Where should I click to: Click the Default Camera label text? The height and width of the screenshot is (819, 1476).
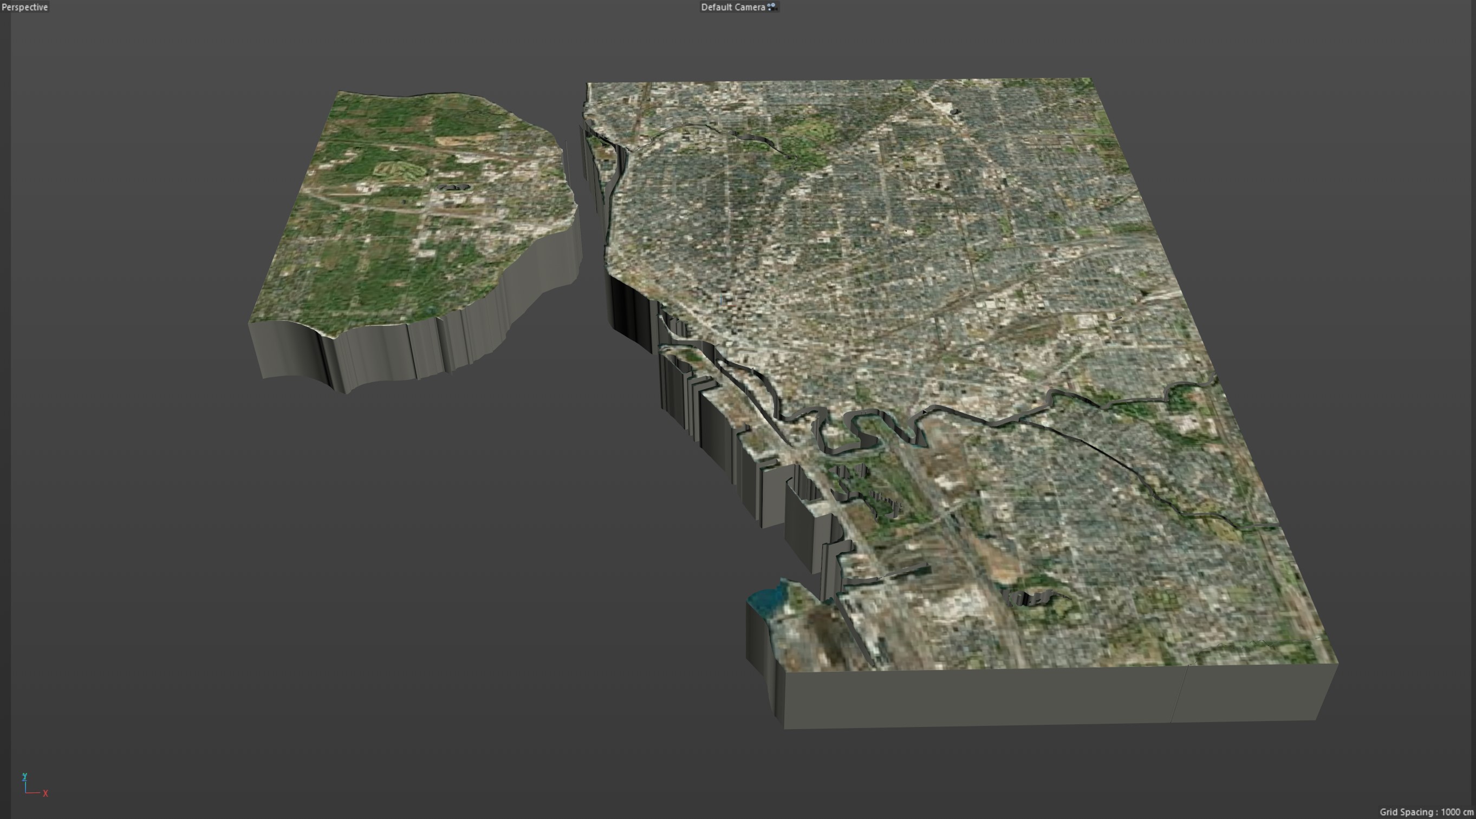[x=733, y=7]
